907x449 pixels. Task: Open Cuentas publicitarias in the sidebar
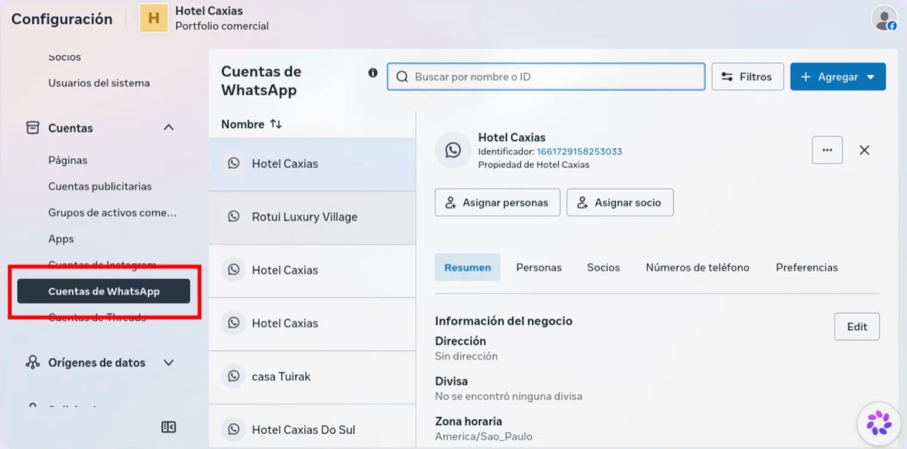pyautogui.click(x=100, y=186)
